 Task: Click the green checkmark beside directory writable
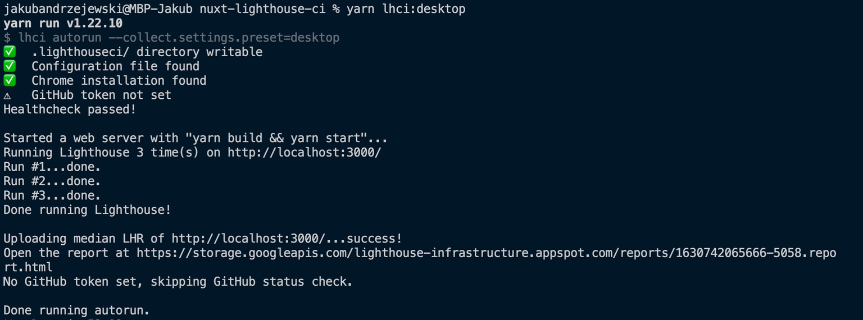click(10, 52)
